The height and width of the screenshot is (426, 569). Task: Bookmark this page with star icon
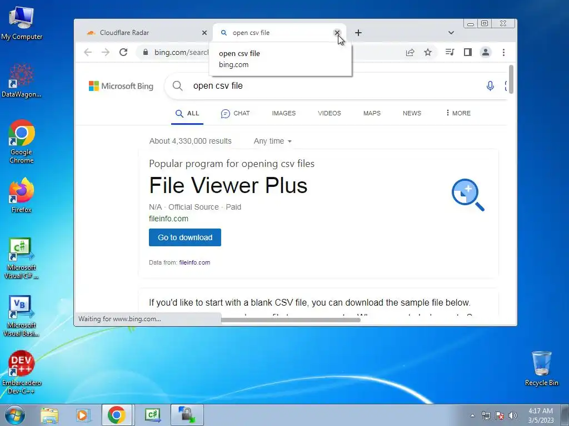428,52
